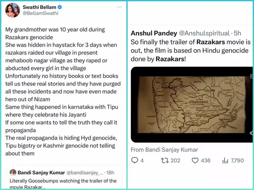Click the Bandi Sanjay Kumar name in the quoted tweet
Screen dimensions: 254x190
pyautogui.click(x=41, y=173)
